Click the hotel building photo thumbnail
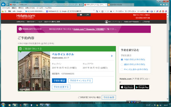 34,71
